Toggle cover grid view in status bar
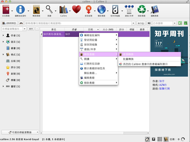 click(x=160, y=139)
